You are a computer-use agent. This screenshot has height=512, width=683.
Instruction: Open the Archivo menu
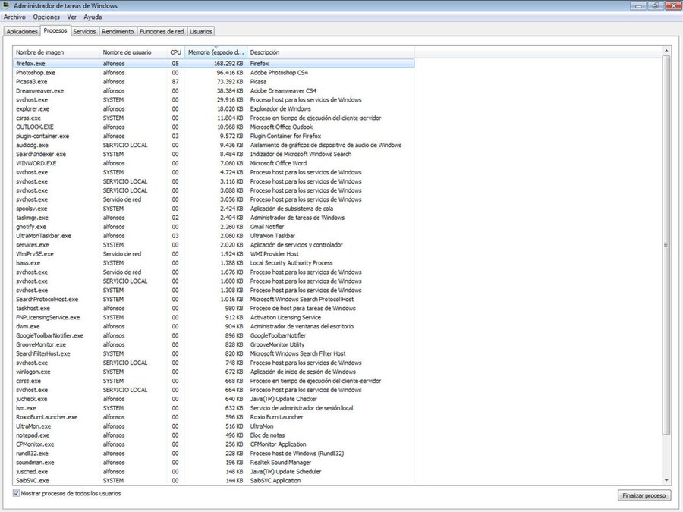click(x=14, y=17)
